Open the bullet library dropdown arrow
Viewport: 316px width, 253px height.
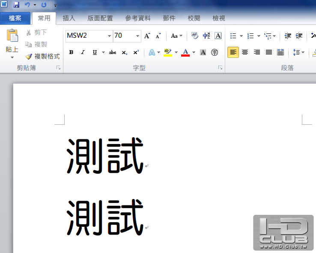pos(241,36)
